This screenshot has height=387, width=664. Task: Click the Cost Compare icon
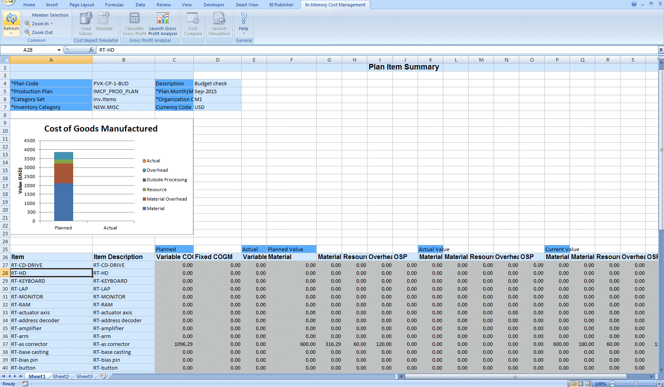click(x=193, y=19)
